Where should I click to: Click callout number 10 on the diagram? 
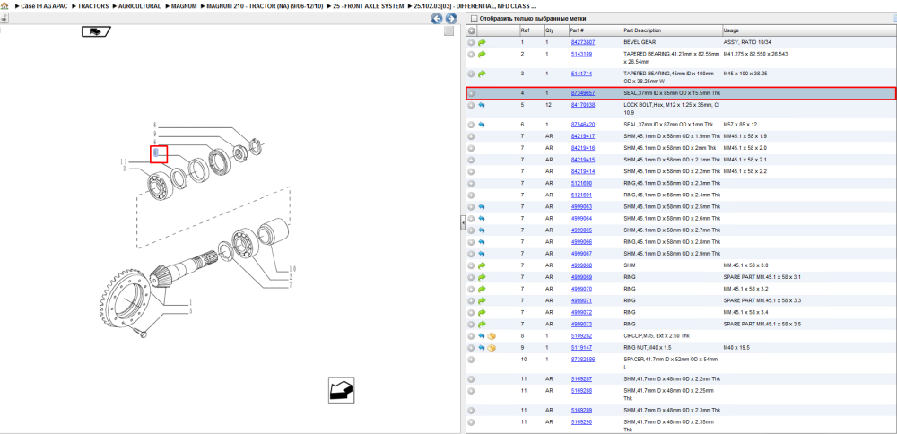292,269
